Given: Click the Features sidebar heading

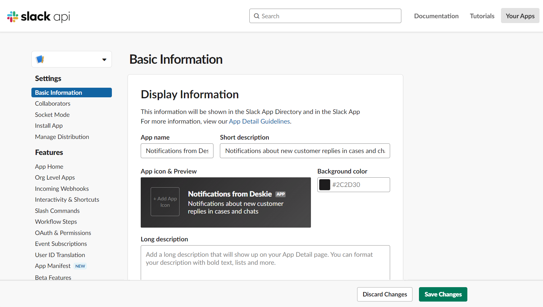Looking at the screenshot, I should [49, 152].
